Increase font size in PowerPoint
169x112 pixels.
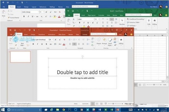pos(55,40)
